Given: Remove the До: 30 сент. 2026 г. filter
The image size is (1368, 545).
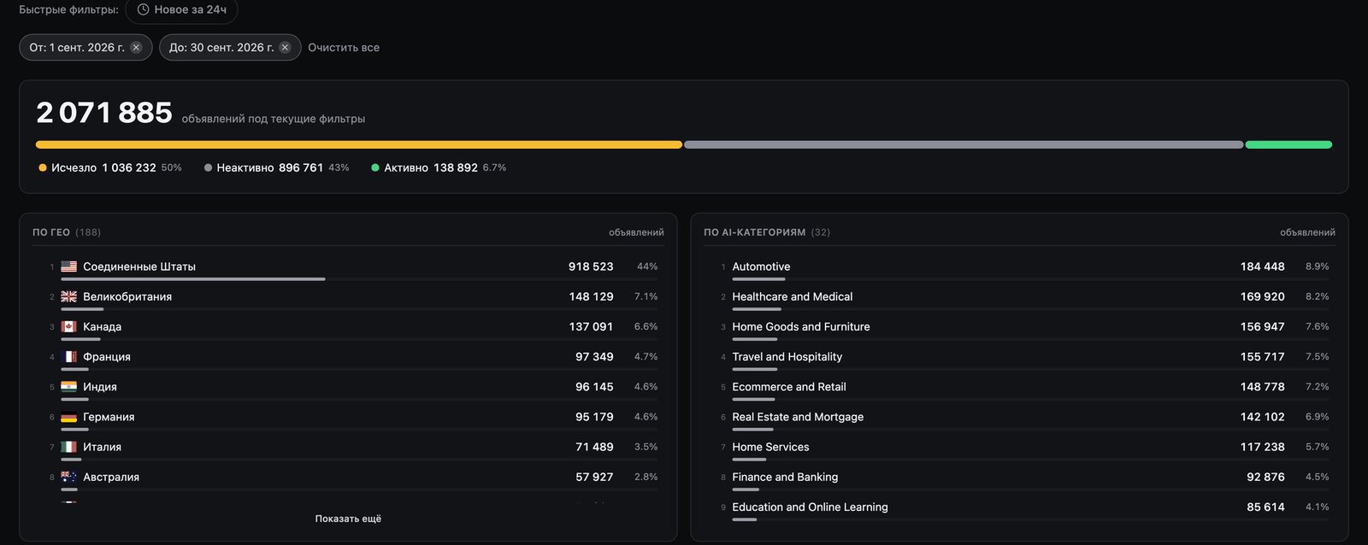Looking at the screenshot, I should click(286, 48).
